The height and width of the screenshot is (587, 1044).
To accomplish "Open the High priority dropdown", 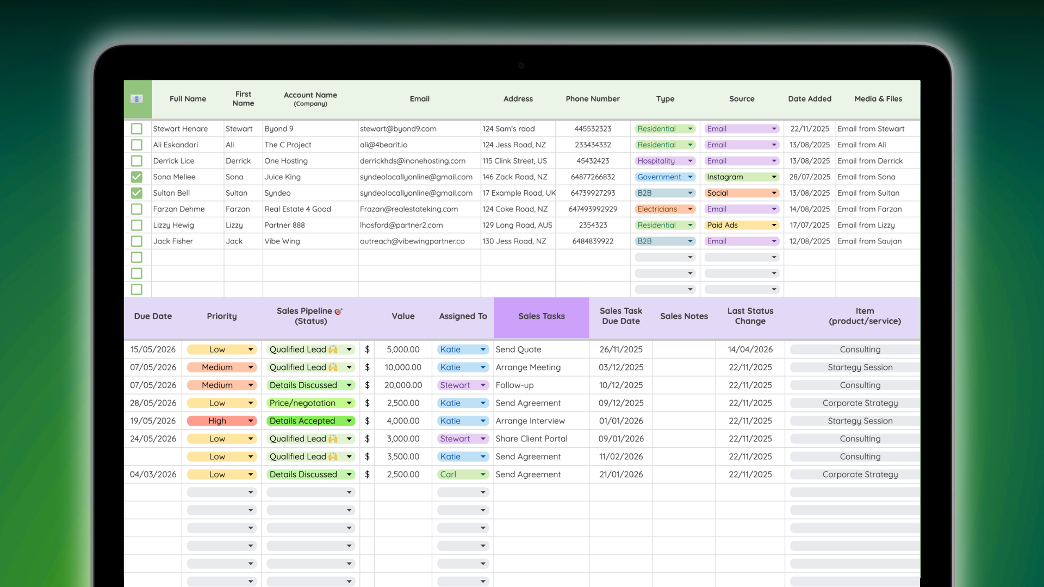I will click(x=221, y=421).
